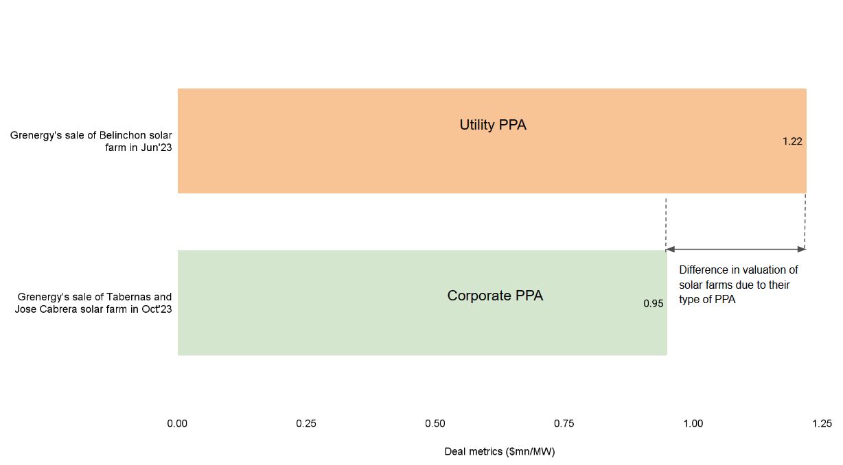
Task: Click the "Difference in valuation" annotation text
Action: (739, 285)
